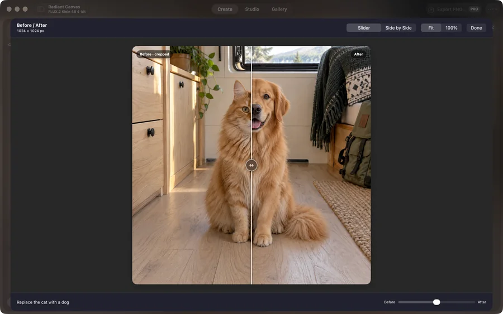Set zoom to 100%

[452, 28]
